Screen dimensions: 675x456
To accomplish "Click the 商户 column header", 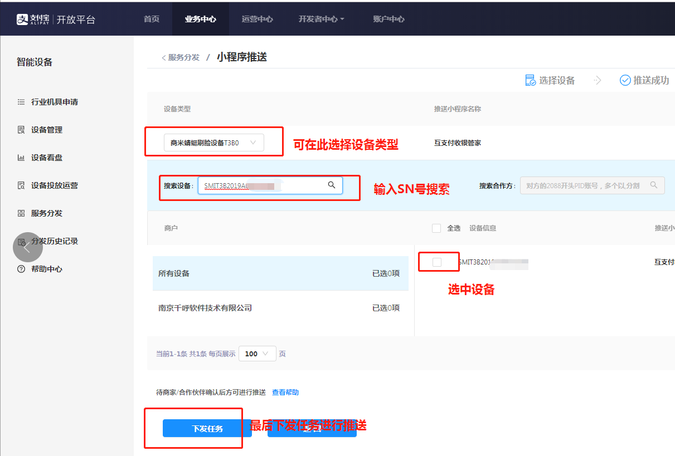I will tap(171, 228).
